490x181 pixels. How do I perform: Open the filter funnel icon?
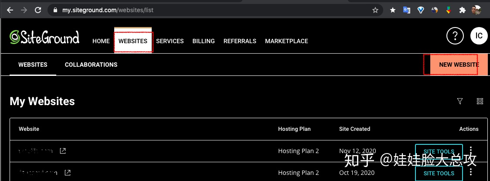coord(459,101)
